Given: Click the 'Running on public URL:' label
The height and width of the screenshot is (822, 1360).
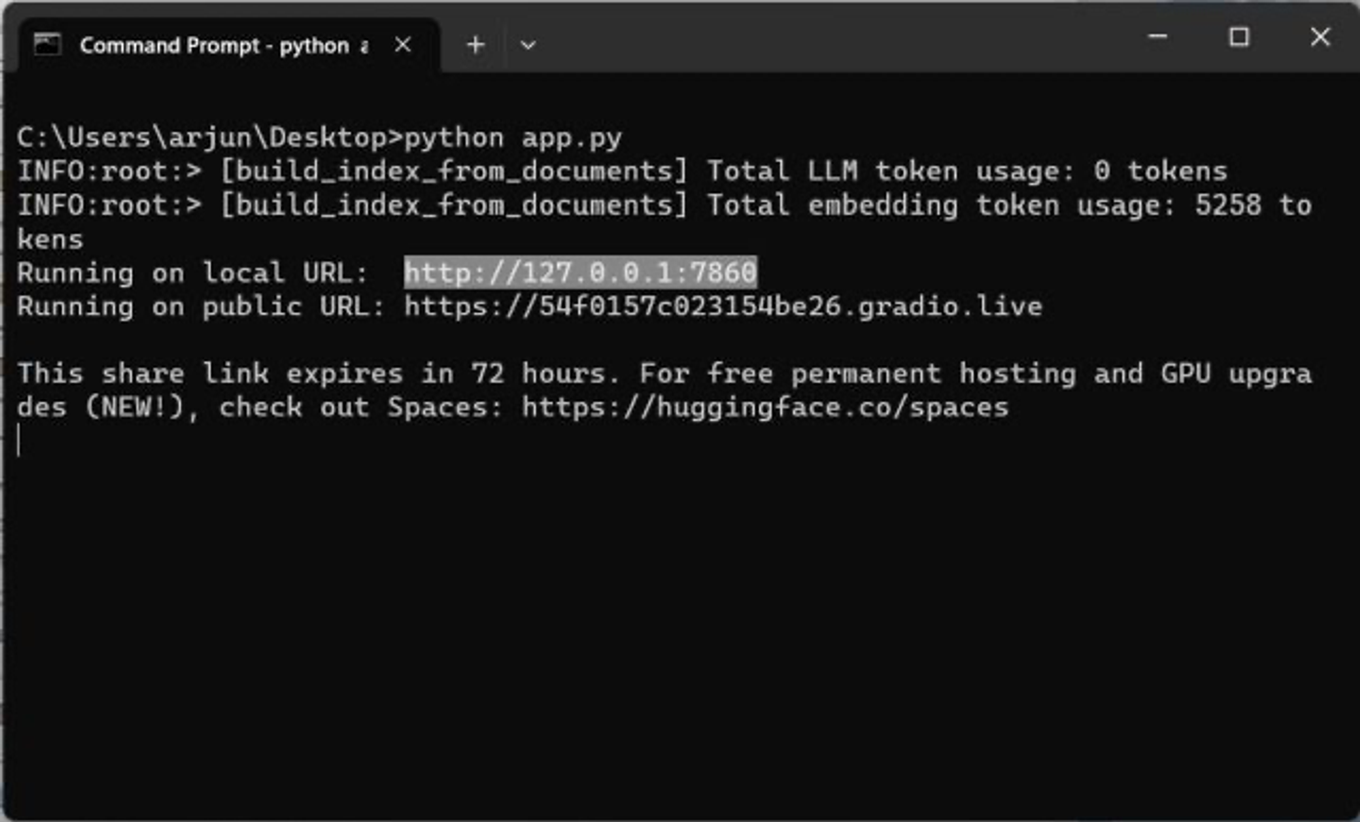Looking at the screenshot, I should (201, 307).
